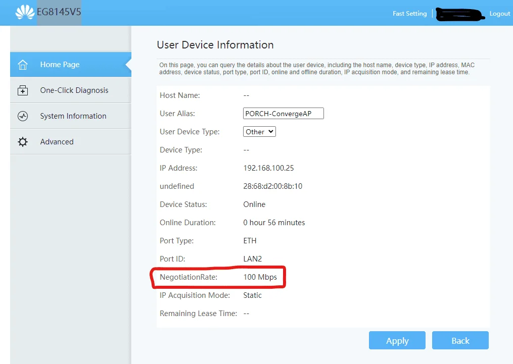Click the Back button

coord(460,340)
